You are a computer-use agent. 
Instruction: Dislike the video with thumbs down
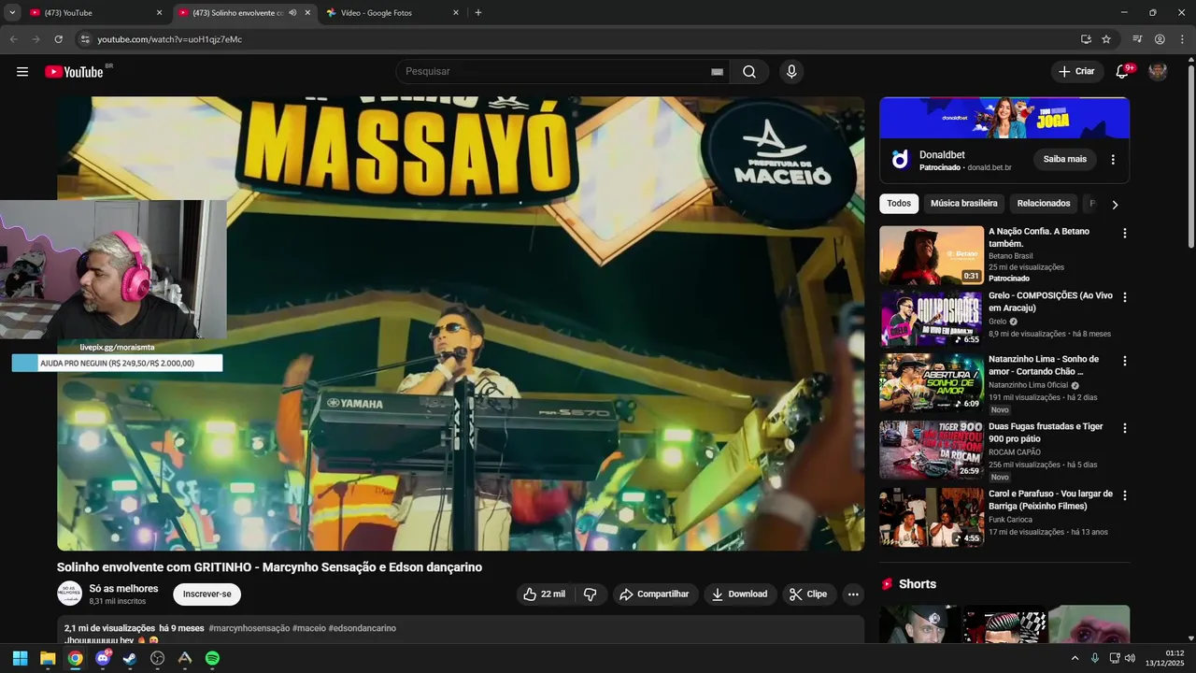click(x=591, y=594)
